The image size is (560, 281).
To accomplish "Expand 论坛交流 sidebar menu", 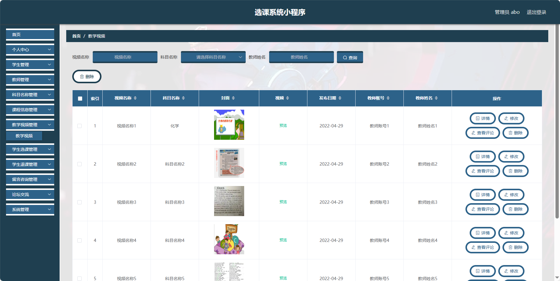I will tap(30, 194).
